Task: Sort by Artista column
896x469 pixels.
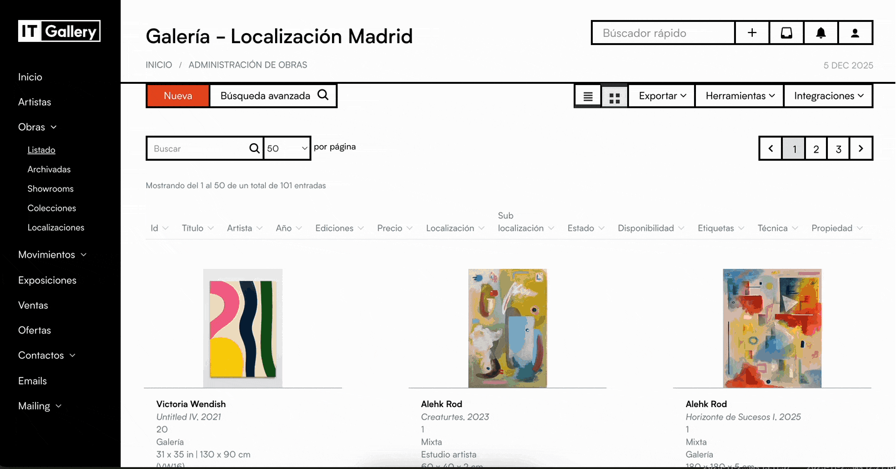Action: point(244,228)
